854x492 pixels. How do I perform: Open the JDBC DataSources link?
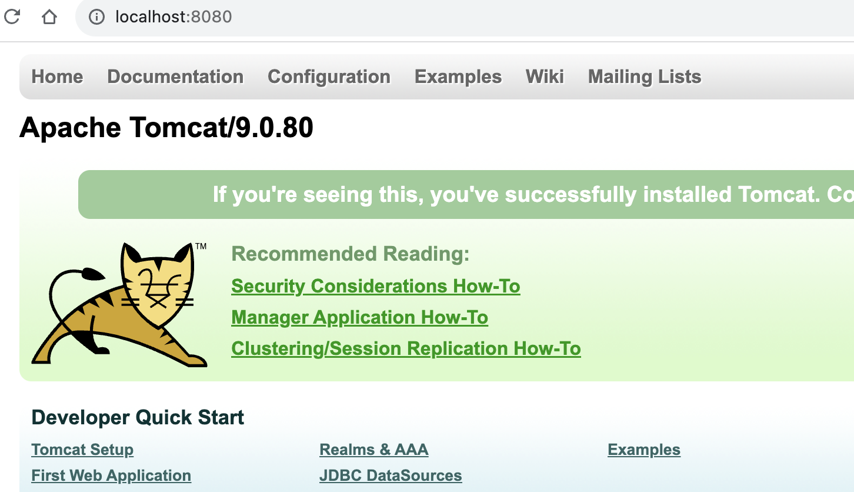[391, 476]
